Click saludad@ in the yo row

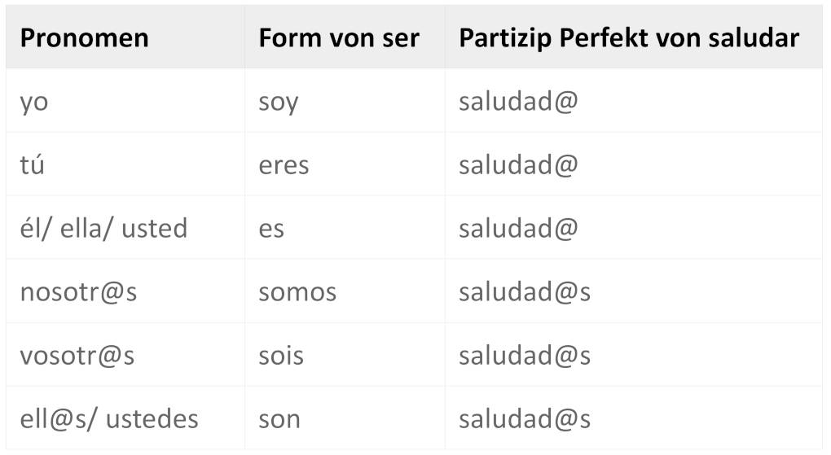pyautogui.click(x=518, y=102)
